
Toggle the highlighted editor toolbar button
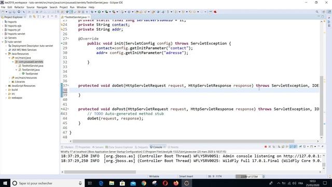click(x=71, y=12)
